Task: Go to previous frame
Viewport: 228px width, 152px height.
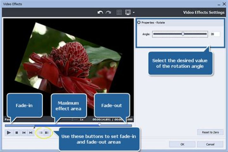Action: point(24,133)
